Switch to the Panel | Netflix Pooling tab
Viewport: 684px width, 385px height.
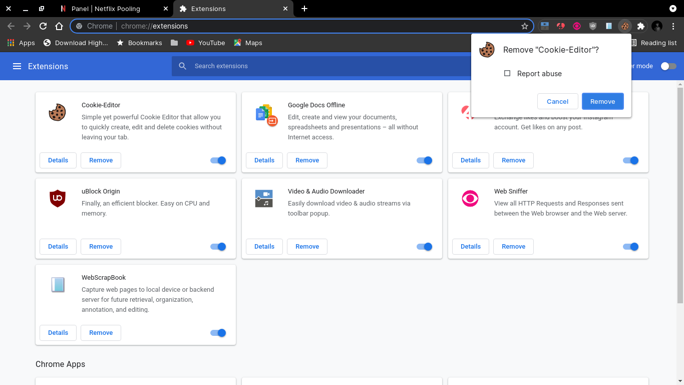pyautogui.click(x=105, y=9)
